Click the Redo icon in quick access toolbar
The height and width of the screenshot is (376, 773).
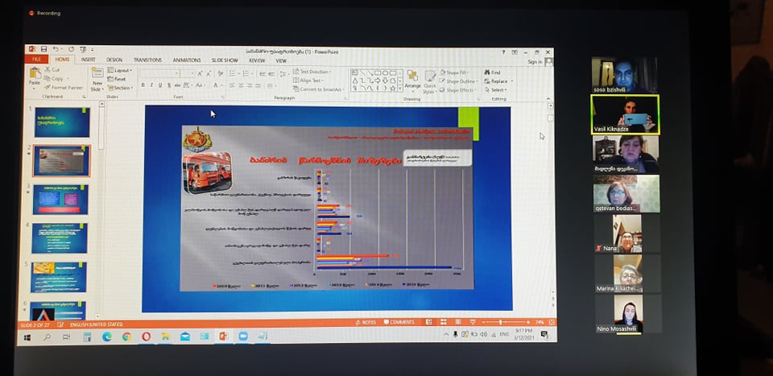(x=71, y=49)
